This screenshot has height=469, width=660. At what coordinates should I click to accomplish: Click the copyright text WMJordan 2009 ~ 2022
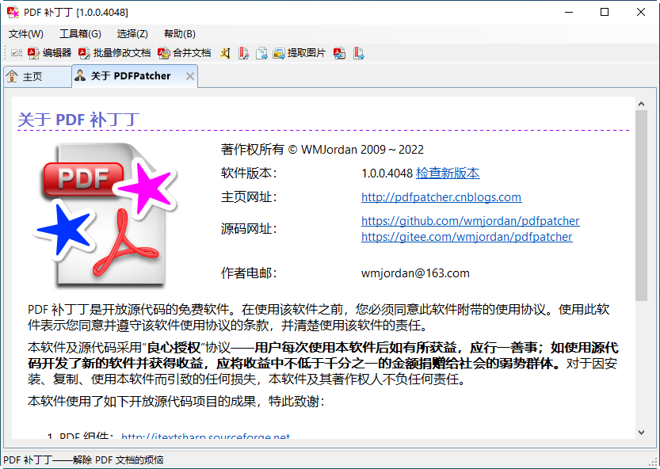click(x=362, y=150)
